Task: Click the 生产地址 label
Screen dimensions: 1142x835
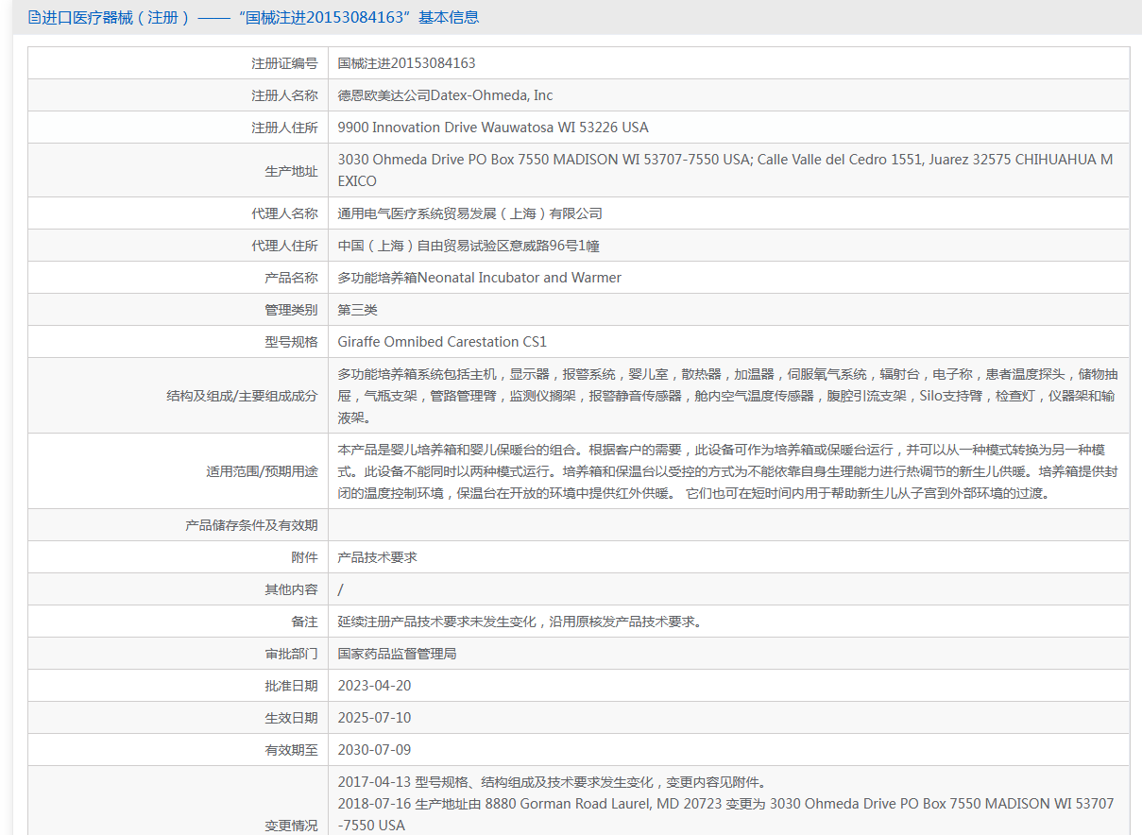Action: (291, 171)
